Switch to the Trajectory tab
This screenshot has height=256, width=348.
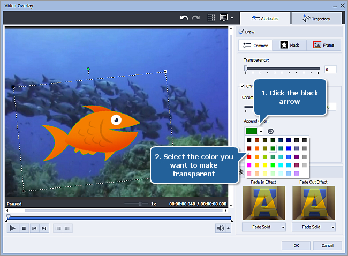coord(316,19)
